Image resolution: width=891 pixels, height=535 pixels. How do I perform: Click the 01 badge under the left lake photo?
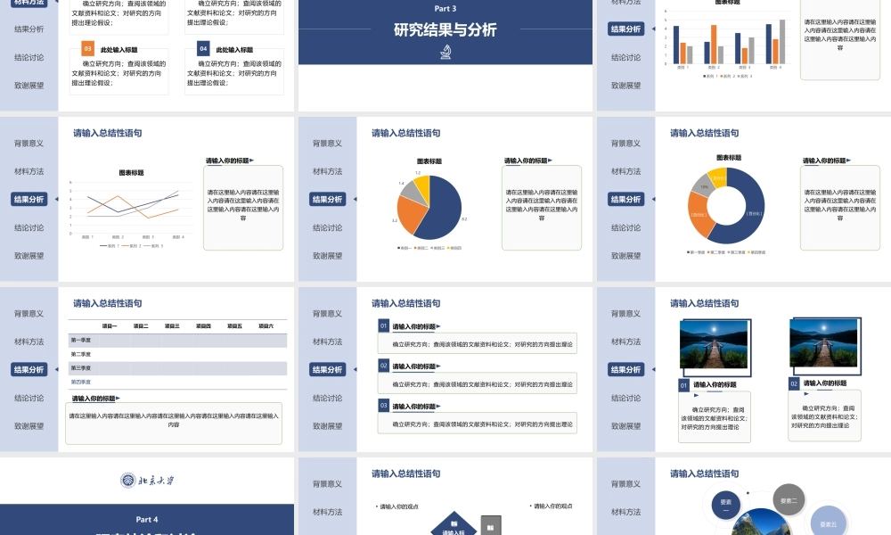click(683, 385)
